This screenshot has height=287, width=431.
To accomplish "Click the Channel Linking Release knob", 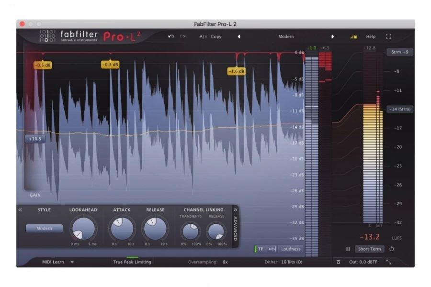I will [x=216, y=231].
